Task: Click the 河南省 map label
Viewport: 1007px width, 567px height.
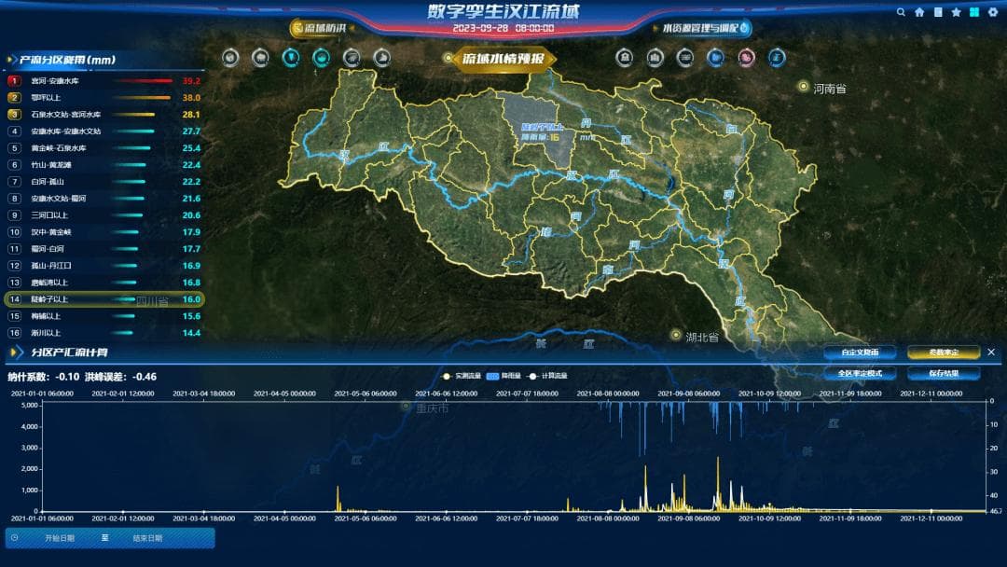Action: click(829, 89)
